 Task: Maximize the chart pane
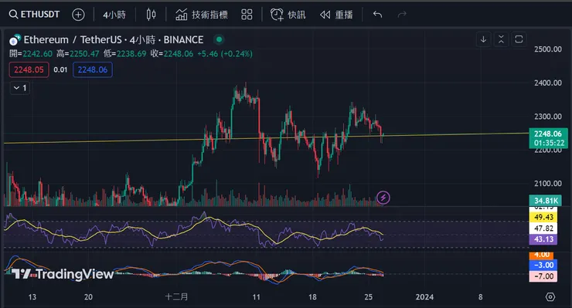(x=519, y=39)
